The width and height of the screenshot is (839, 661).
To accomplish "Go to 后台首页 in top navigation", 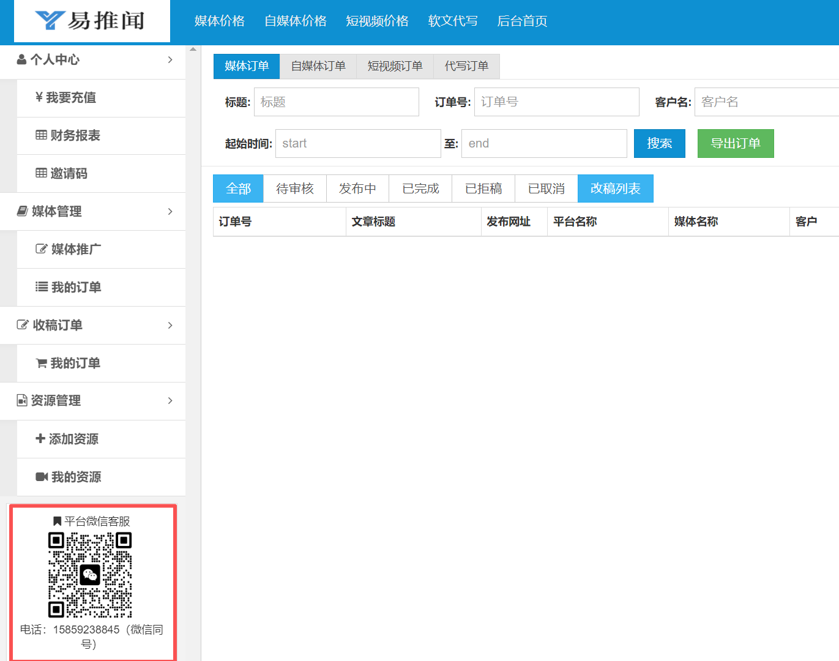I will [x=522, y=21].
